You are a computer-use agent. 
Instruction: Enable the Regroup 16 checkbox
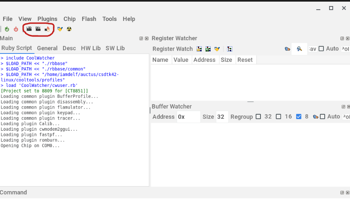[279, 117]
